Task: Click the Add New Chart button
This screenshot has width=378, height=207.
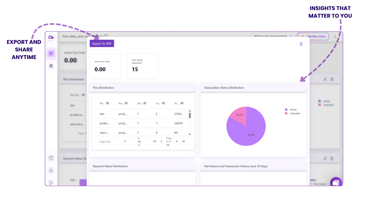Action: pos(313,36)
